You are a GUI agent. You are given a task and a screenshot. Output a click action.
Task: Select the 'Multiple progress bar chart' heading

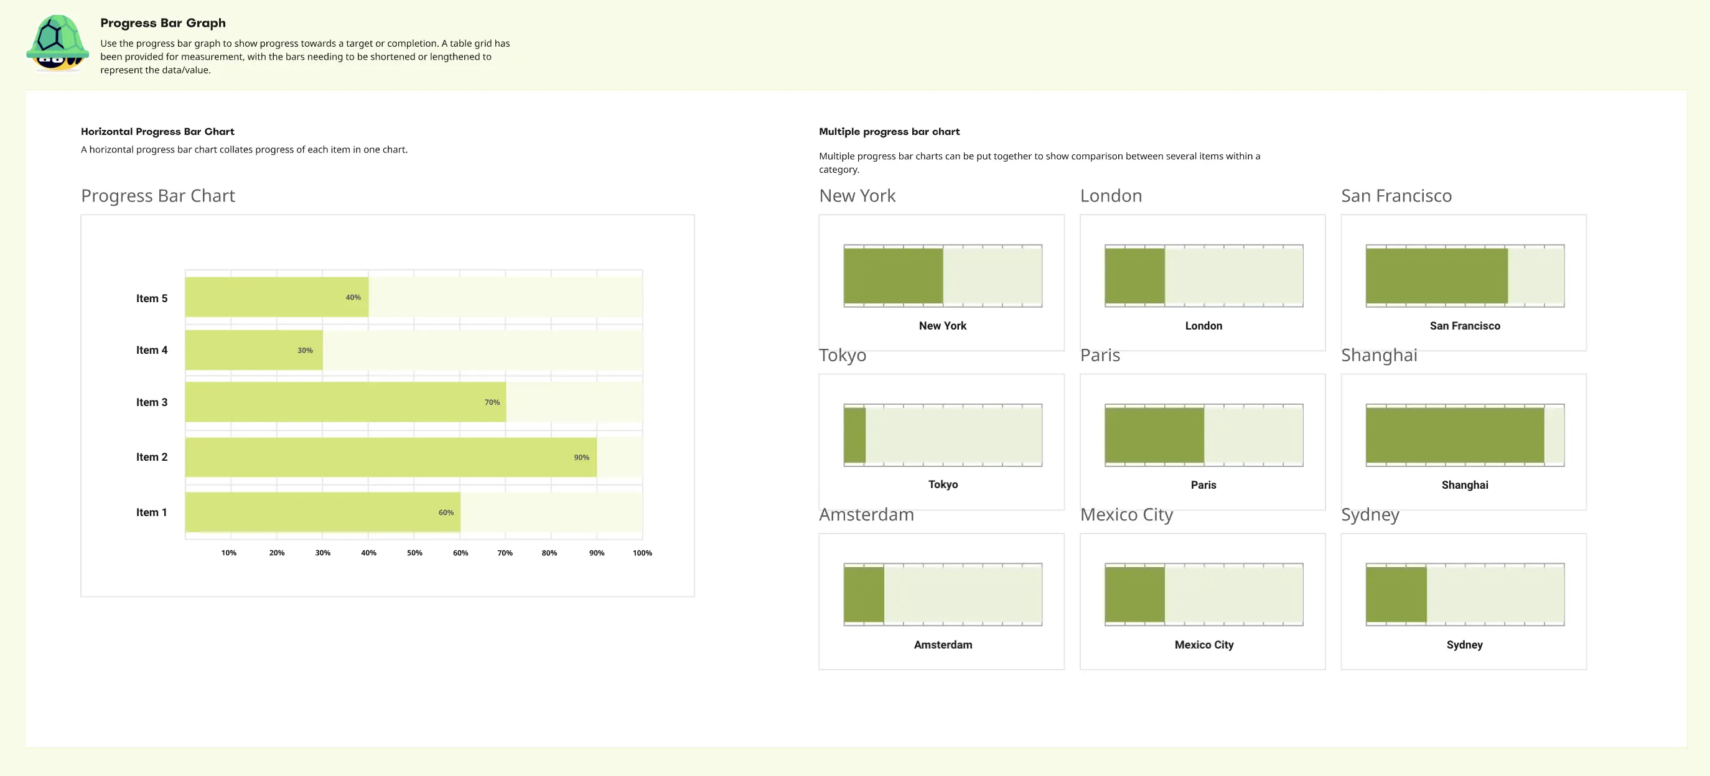point(889,131)
